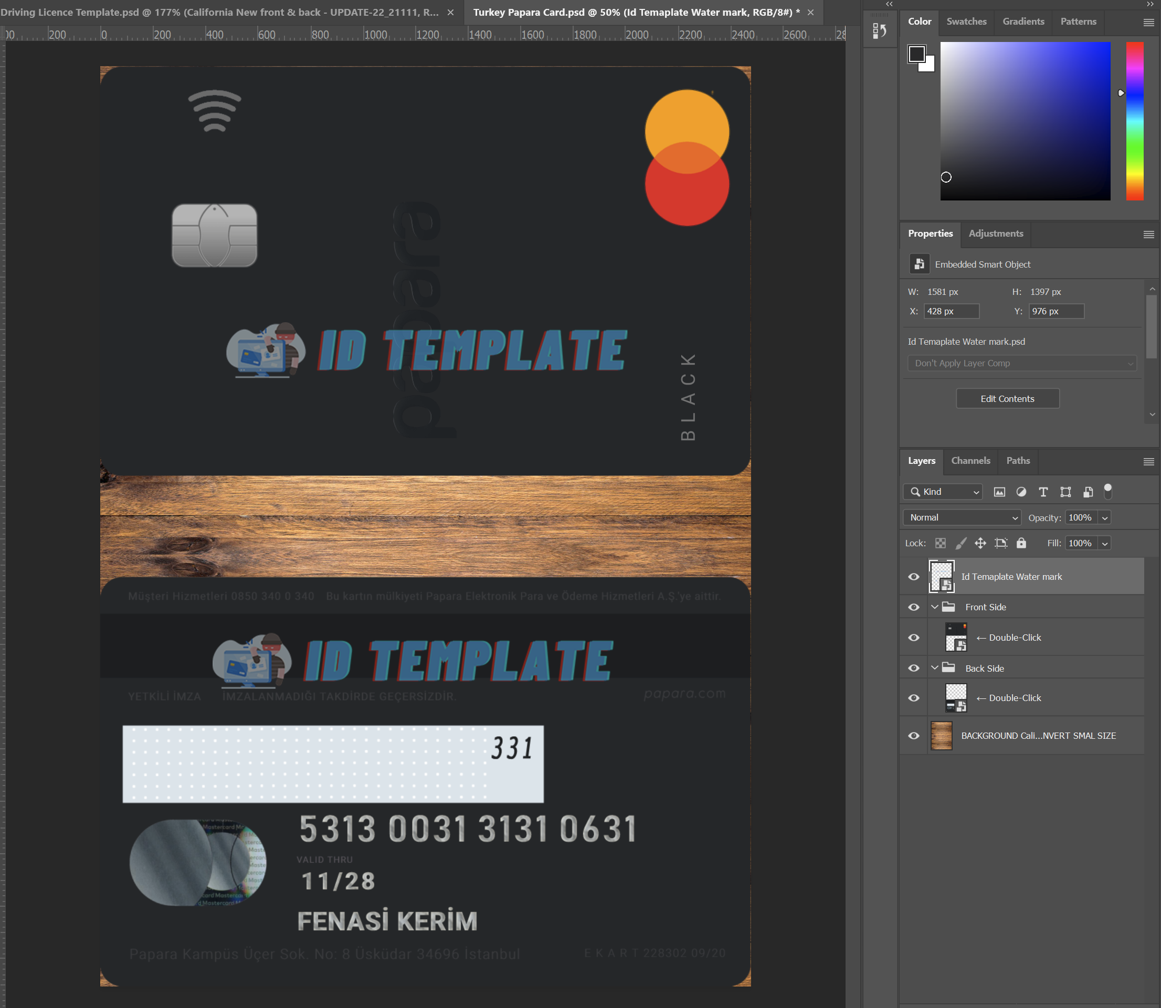Switch to the Paths tab
1161x1008 pixels.
pyautogui.click(x=1018, y=461)
